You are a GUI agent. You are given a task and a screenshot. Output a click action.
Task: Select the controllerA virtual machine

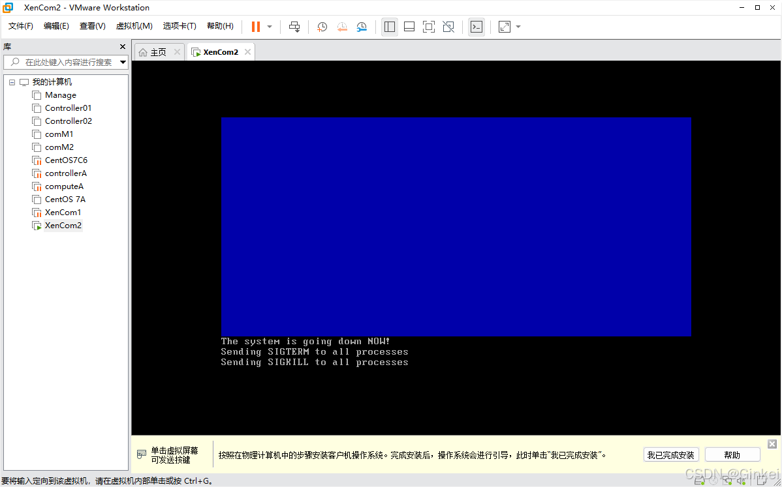(66, 173)
